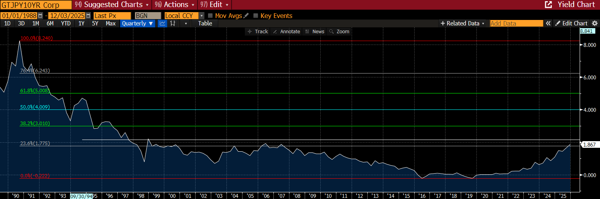The width and height of the screenshot is (600, 199).
Task: Enable the Key Events checkbox
Action: pyautogui.click(x=256, y=16)
